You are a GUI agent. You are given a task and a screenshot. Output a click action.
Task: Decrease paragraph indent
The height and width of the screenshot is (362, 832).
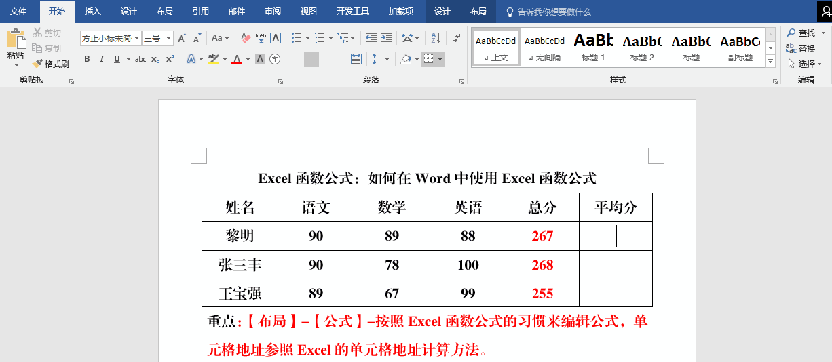(x=371, y=39)
